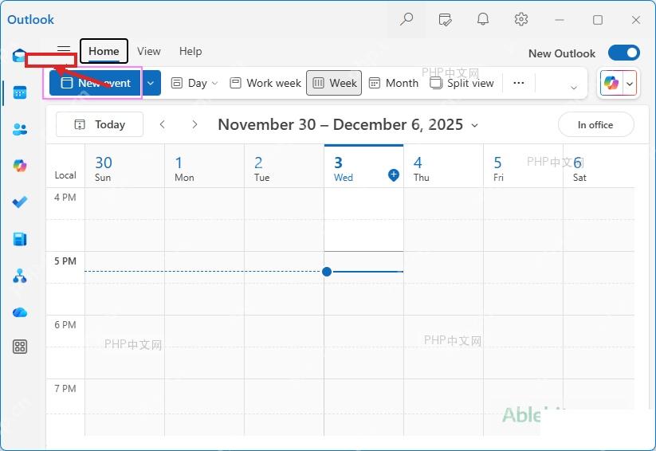Enable Split view
Screen dimensions: 656x451
462,83
